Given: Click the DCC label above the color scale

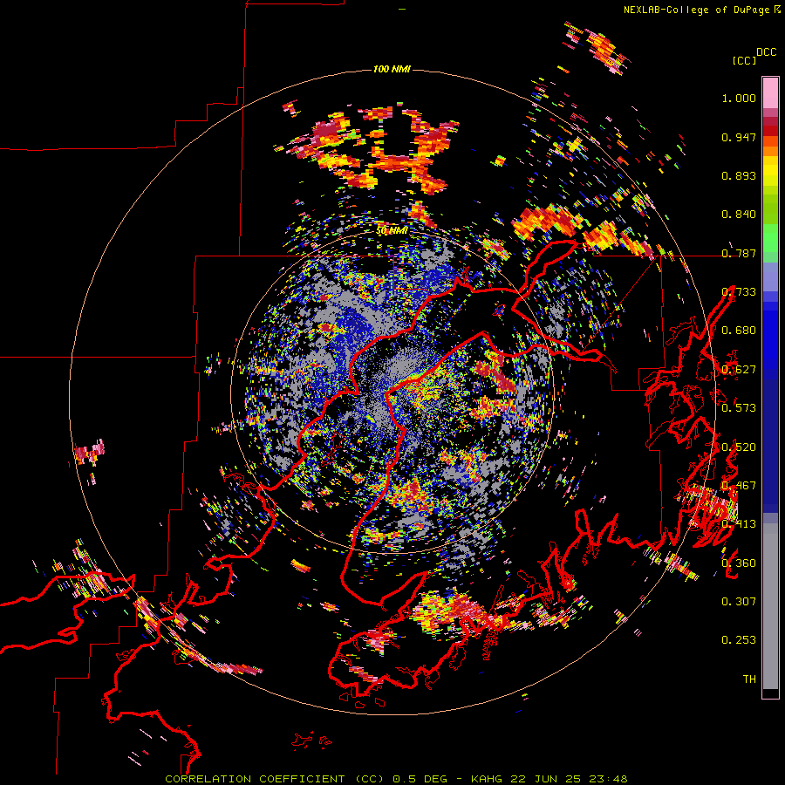Looking at the screenshot, I should click(767, 52).
